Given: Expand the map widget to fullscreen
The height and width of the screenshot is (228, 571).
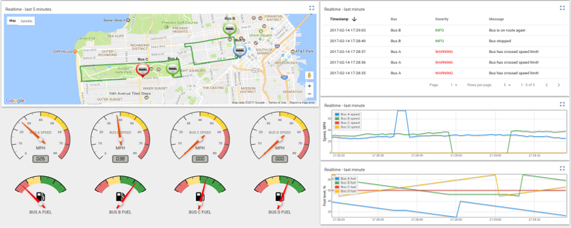Looking at the screenshot, I should (311, 8).
